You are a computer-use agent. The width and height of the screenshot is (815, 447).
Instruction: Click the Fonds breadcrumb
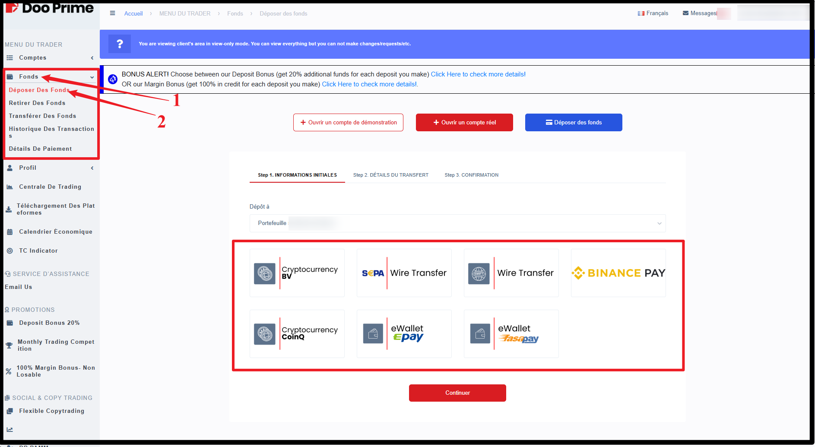(235, 14)
